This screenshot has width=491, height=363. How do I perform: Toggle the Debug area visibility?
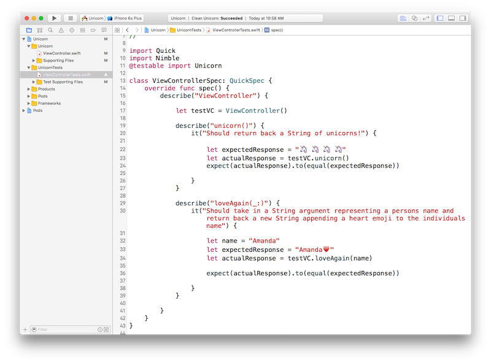(x=451, y=18)
